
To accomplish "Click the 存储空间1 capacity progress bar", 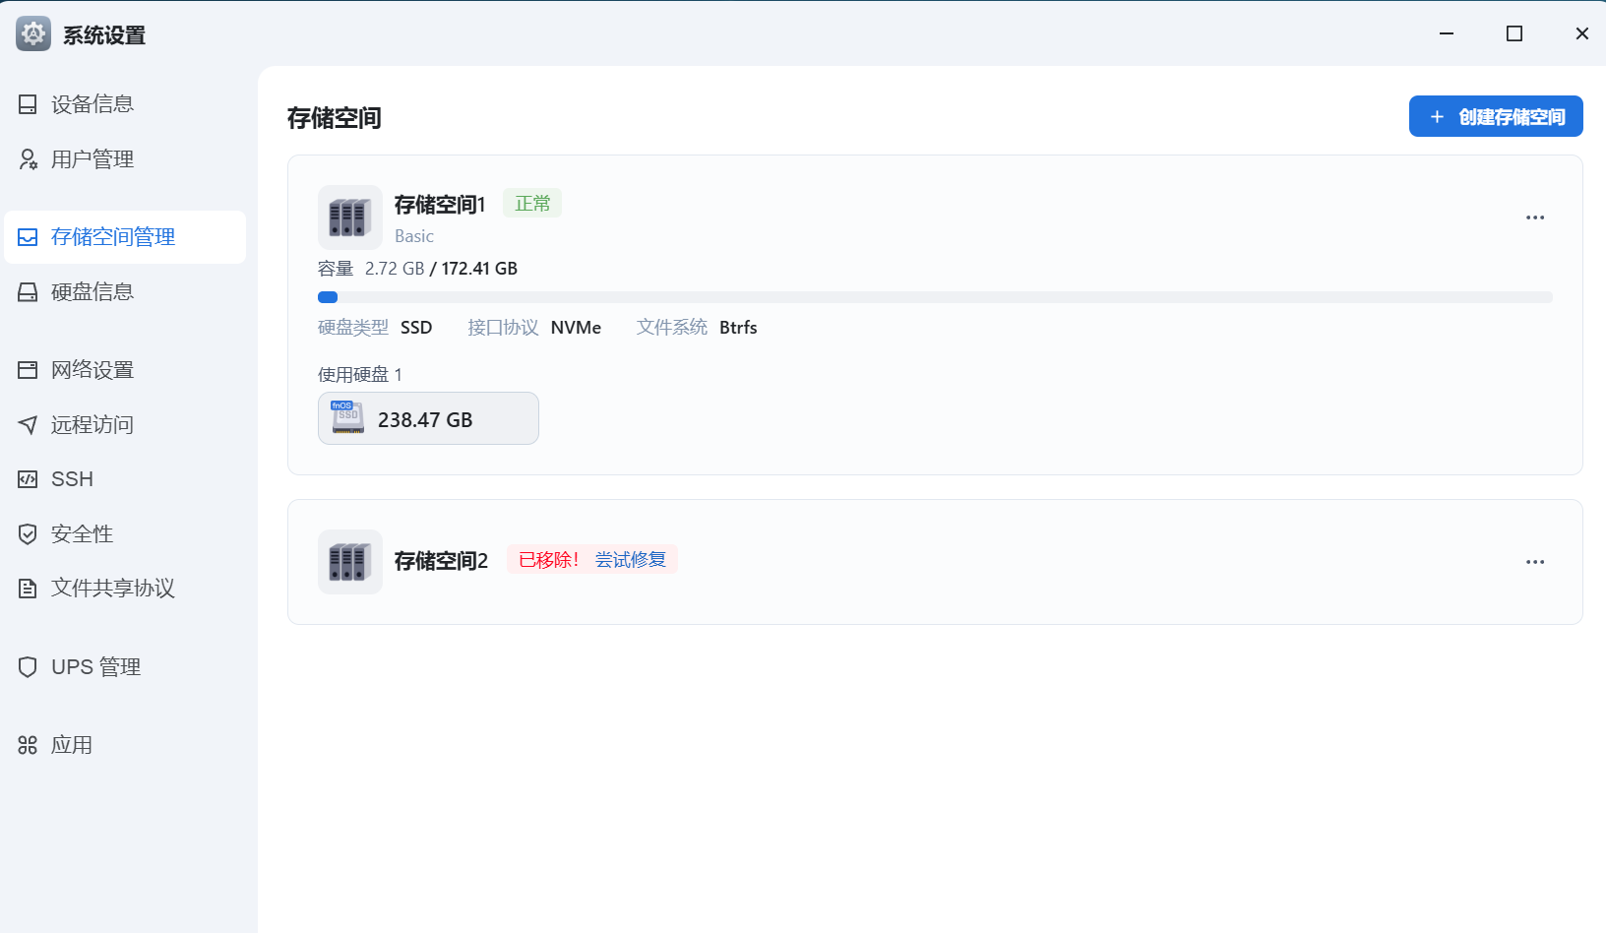I will point(935,297).
